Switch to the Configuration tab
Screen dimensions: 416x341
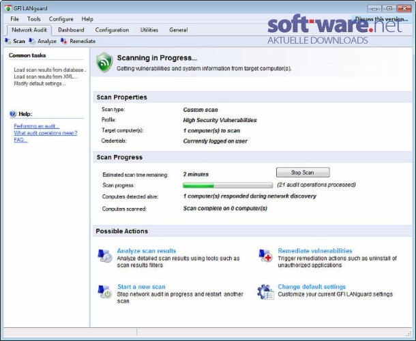coord(112,30)
